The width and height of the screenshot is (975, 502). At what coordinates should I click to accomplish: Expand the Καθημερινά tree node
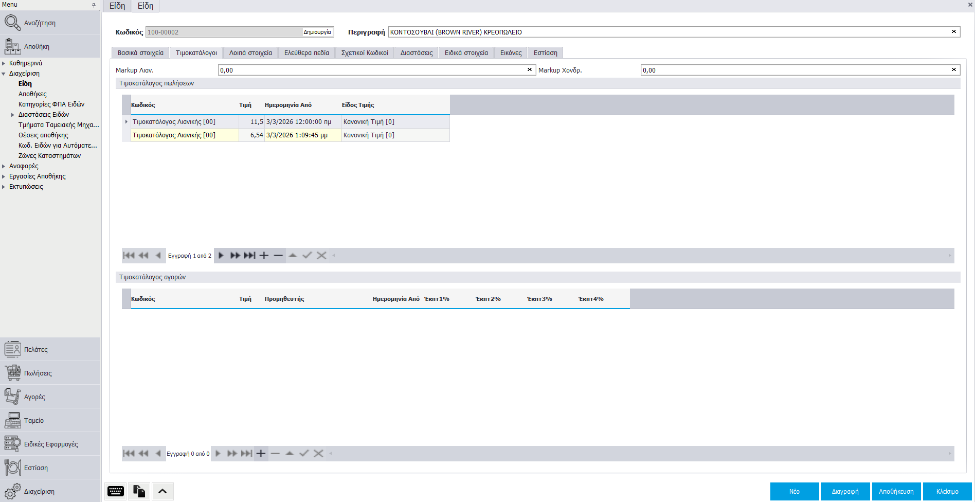[x=4, y=63]
